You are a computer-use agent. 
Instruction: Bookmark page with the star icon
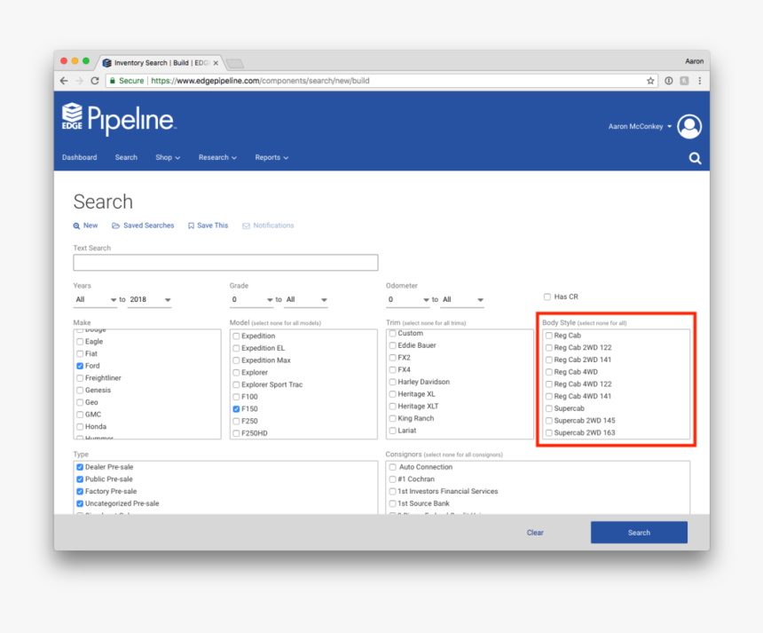(x=650, y=81)
